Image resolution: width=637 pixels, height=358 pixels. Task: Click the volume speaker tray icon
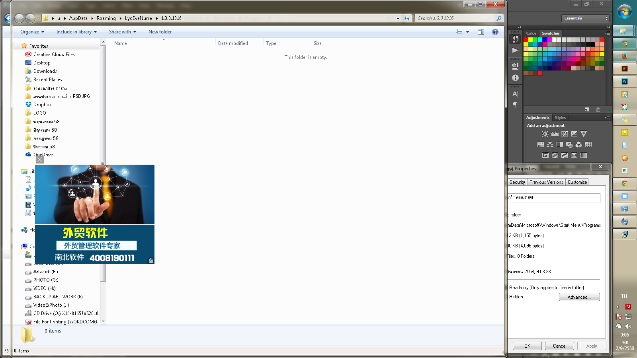[628, 326]
